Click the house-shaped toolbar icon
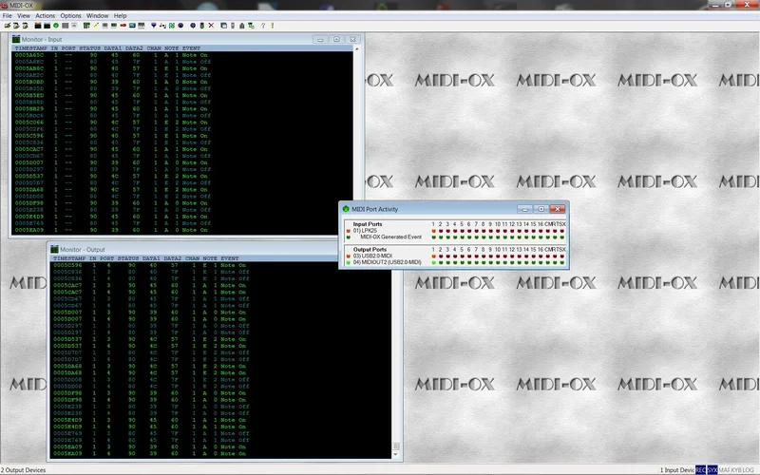 tap(242, 26)
